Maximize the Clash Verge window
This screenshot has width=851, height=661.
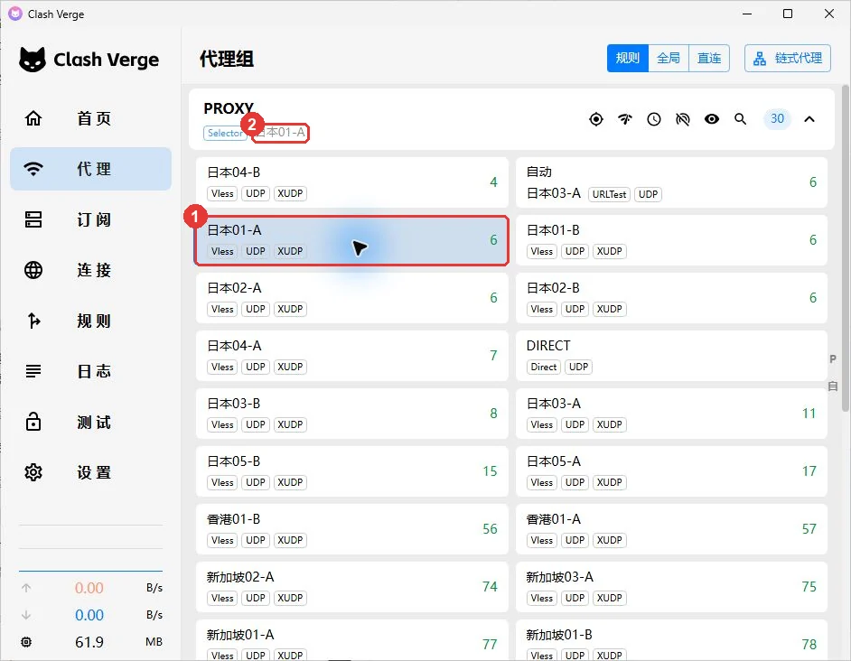point(788,14)
